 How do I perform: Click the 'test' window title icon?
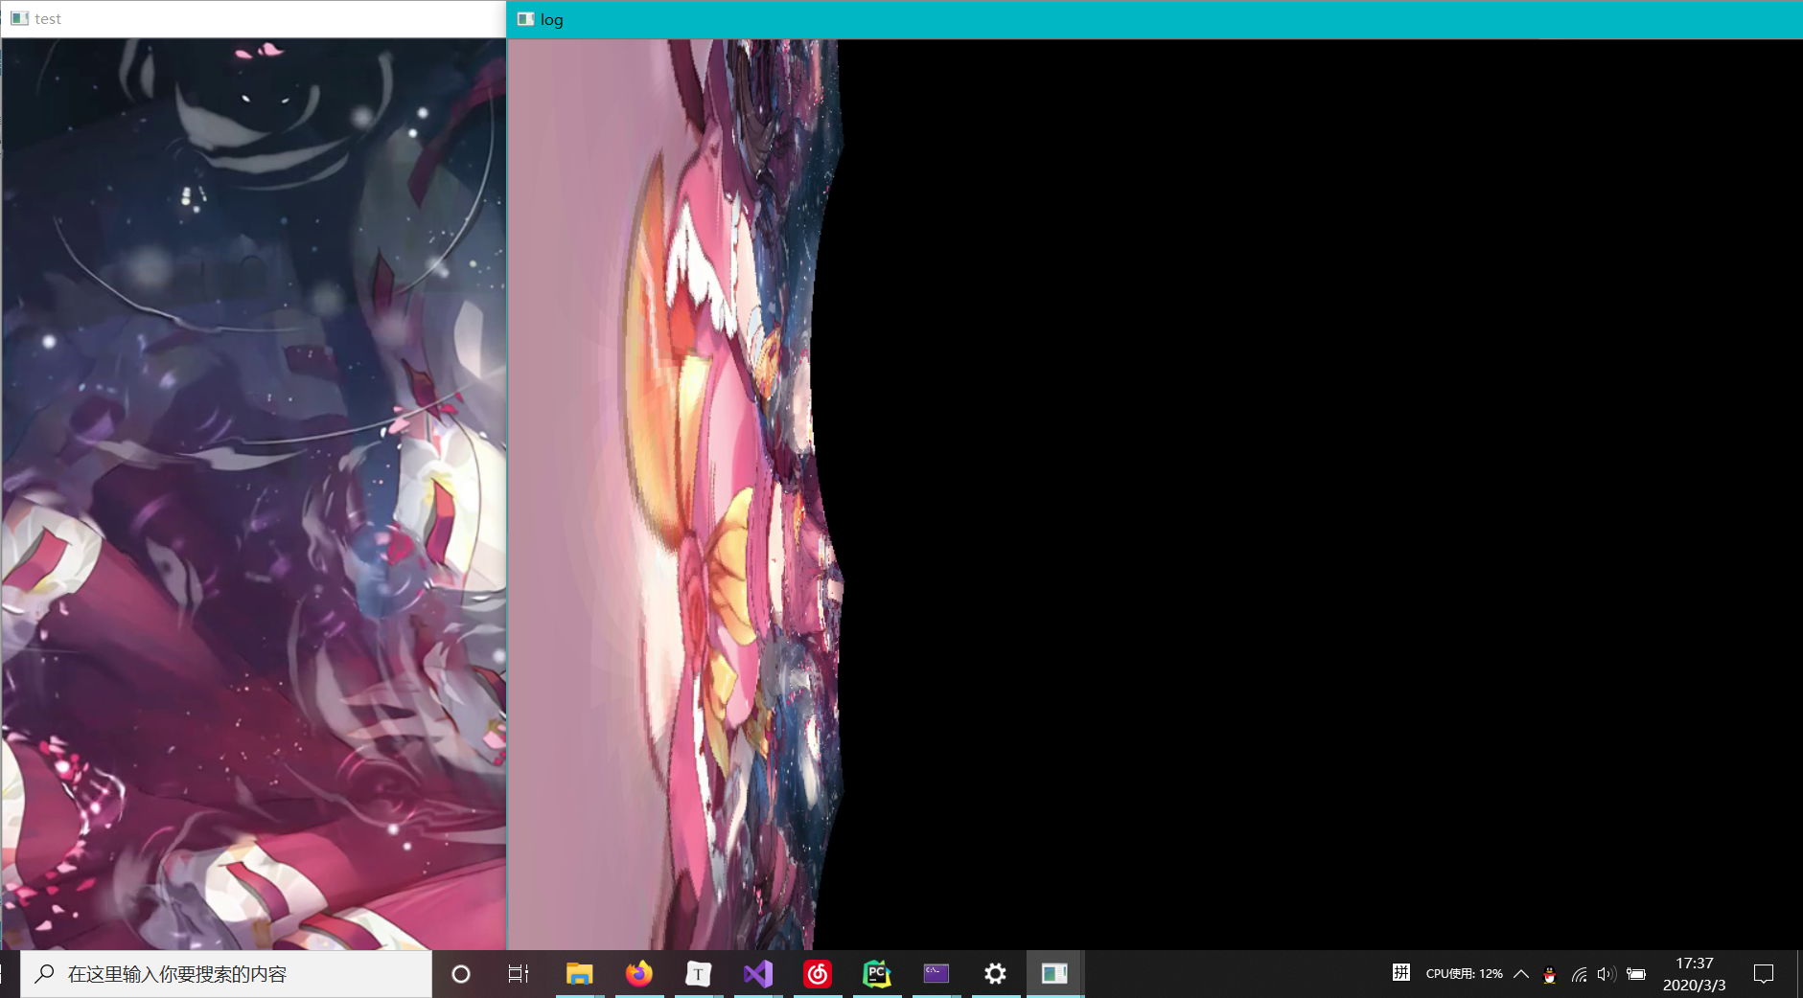coord(19,18)
